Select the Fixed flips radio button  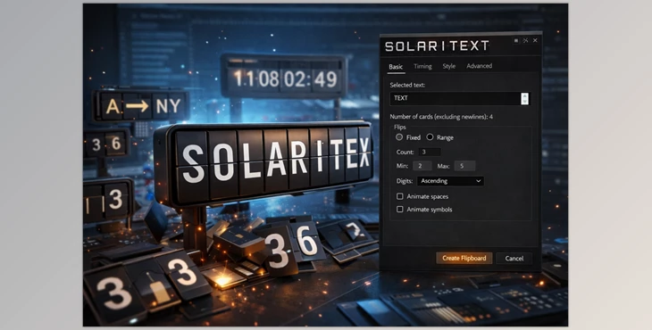(399, 137)
